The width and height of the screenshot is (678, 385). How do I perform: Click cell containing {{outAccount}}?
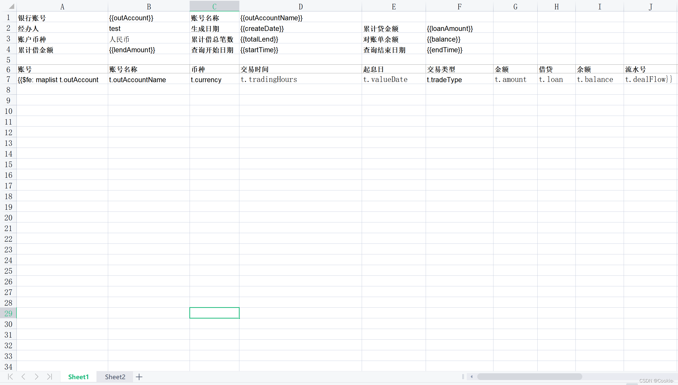coord(148,18)
